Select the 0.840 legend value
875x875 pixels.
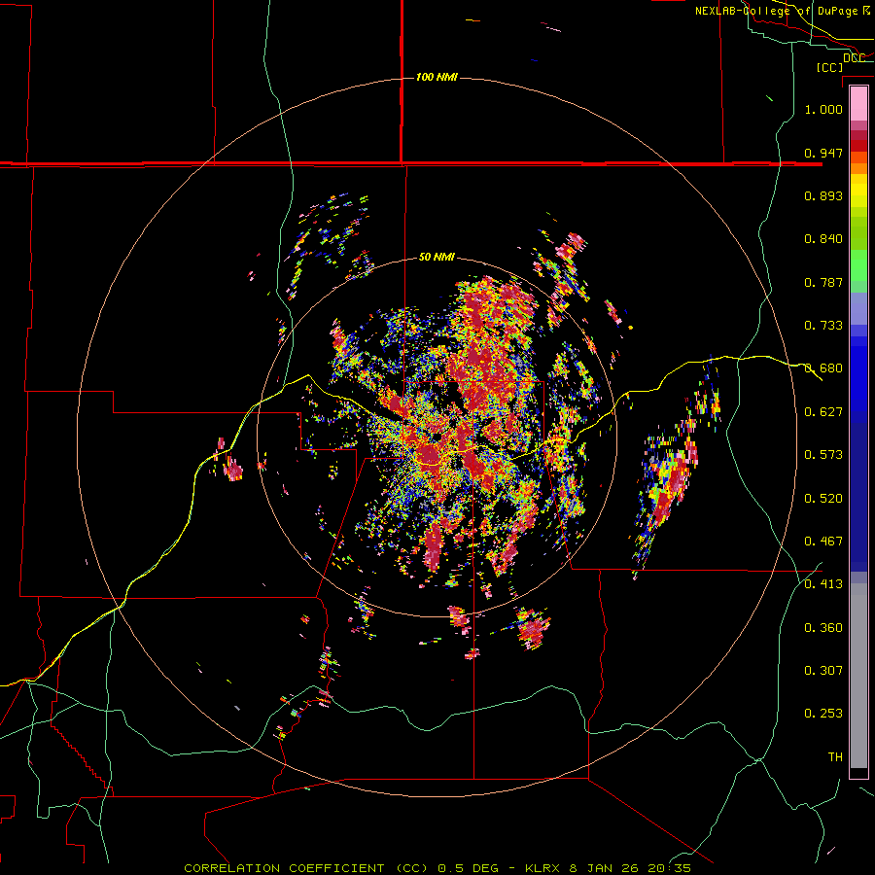coord(823,239)
